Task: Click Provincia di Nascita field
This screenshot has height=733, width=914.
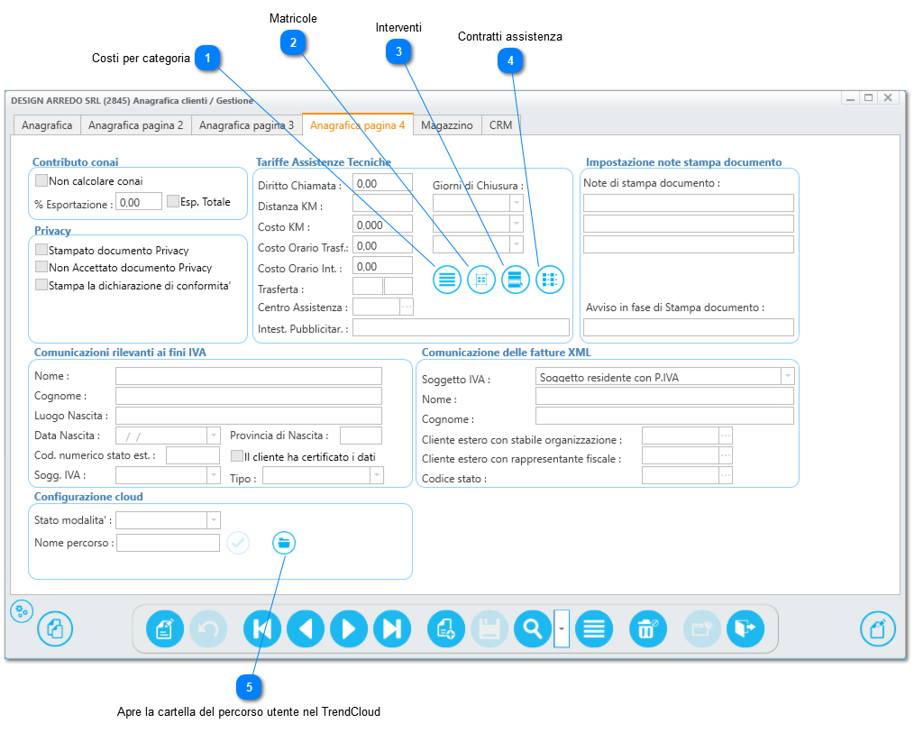Action: pyautogui.click(x=361, y=435)
